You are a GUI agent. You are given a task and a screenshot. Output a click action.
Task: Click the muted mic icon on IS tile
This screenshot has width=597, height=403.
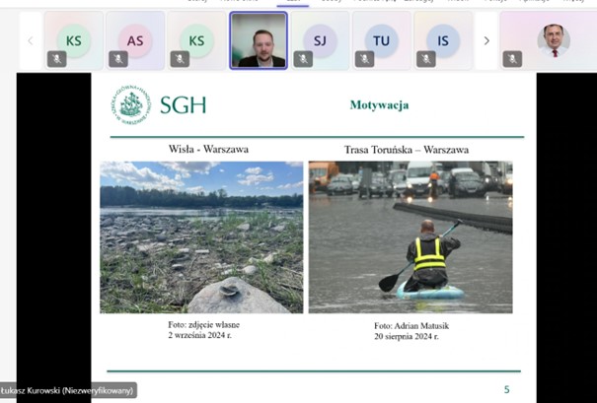click(x=426, y=59)
